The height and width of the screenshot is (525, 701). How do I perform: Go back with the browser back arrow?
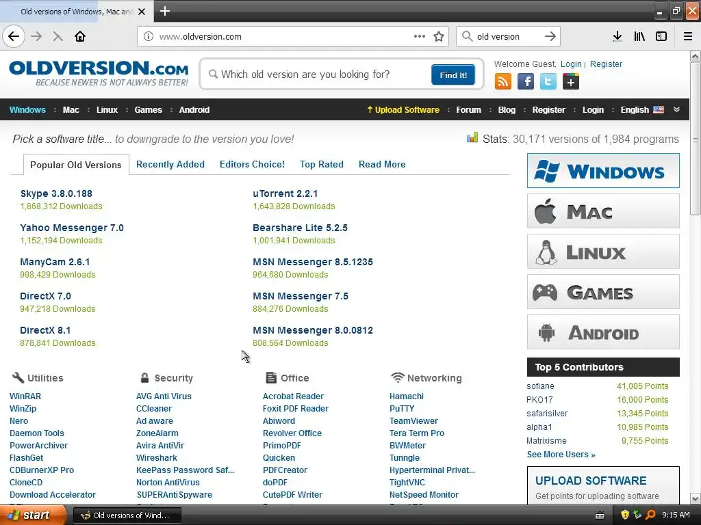tap(14, 37)
